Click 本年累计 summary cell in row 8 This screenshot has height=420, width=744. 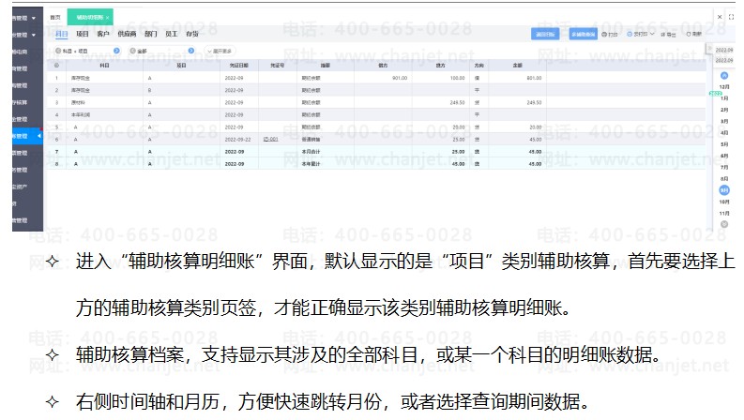pyautogui.click(x=325, y=164)
